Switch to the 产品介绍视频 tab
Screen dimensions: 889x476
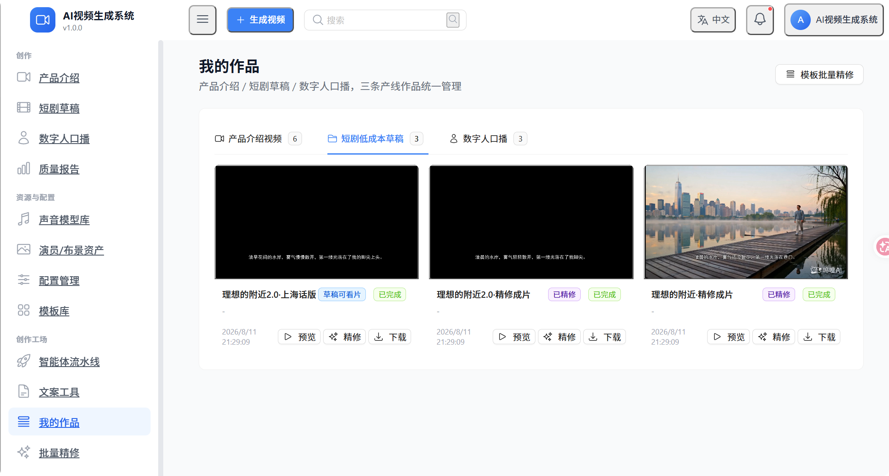[258, 139]
